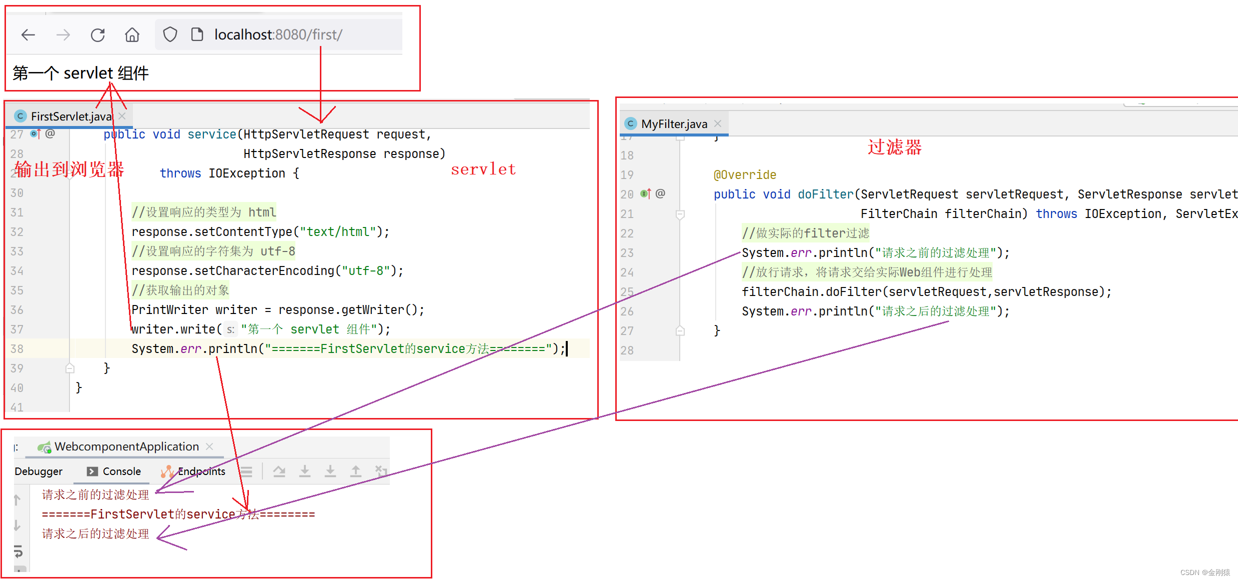Click the @Override annotation in MyFilter
The height and width of the screenshot is (581, 1238).
click(745, 175)
